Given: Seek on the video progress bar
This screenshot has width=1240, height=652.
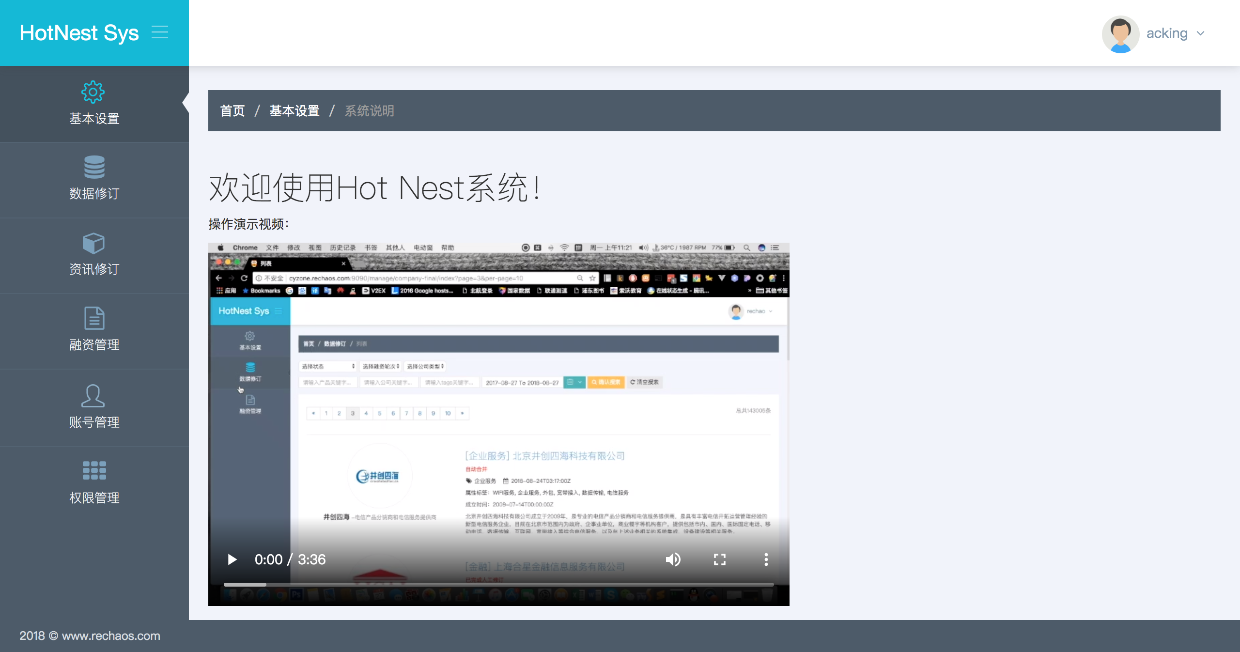Looking at the screenshot, I should click(x=498, y=585).
